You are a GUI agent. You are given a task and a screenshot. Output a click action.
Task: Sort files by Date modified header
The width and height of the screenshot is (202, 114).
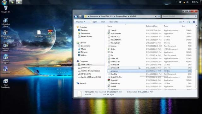click(151, 26)
